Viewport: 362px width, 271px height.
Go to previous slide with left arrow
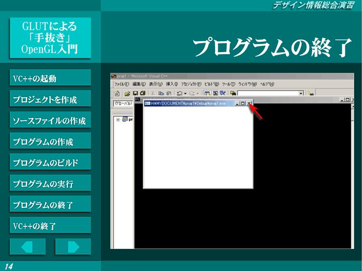(x=28, y=247)
